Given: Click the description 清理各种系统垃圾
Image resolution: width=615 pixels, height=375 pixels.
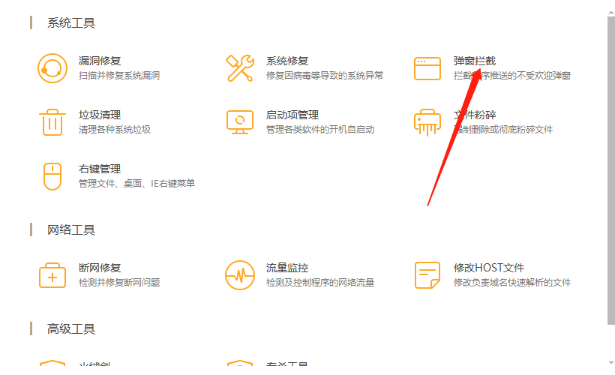Looking at the screenshot, I should [115, 130].
